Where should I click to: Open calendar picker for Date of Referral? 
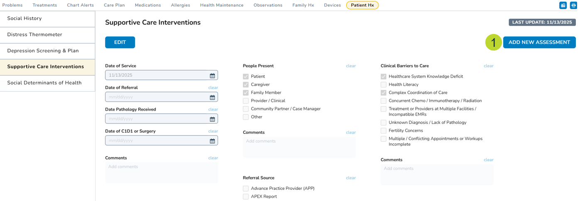tap(212, 97)
